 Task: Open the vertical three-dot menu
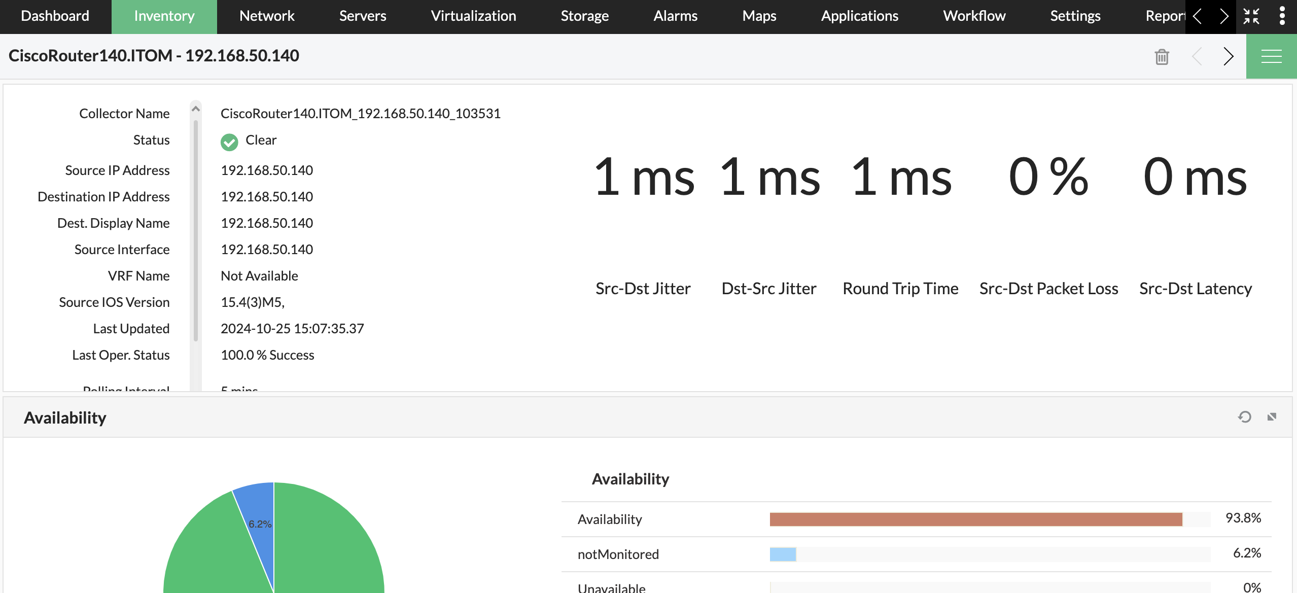click(x=1282, y=16)
